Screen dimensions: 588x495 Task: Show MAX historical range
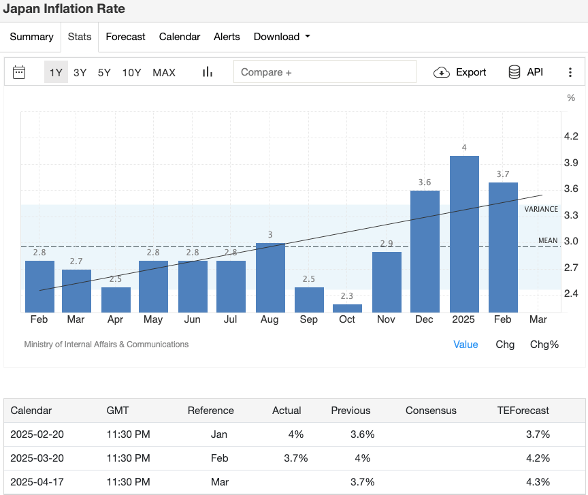coord(164,72)
